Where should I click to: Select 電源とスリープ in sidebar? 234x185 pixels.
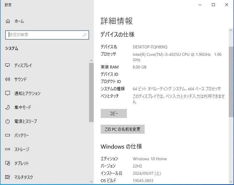26,121
